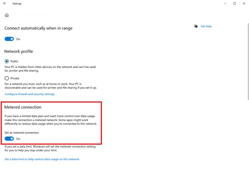Click the Get help chat bubble icon

tap(195, 26)
